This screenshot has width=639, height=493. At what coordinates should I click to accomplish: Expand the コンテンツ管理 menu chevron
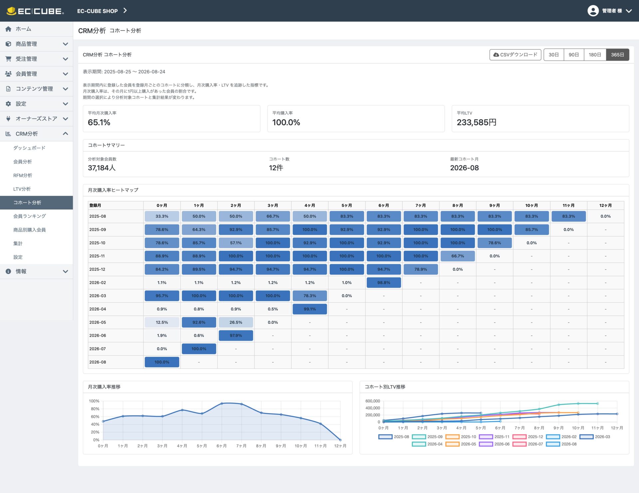[66, 89]
